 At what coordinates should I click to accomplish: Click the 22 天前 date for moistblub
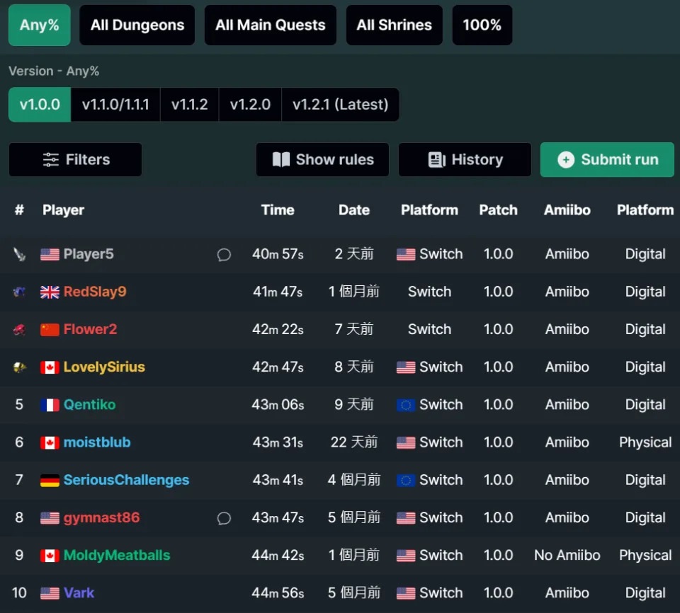pos(354,442)
